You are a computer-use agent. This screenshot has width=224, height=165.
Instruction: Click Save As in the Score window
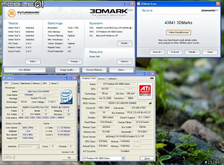coord(157,52)
